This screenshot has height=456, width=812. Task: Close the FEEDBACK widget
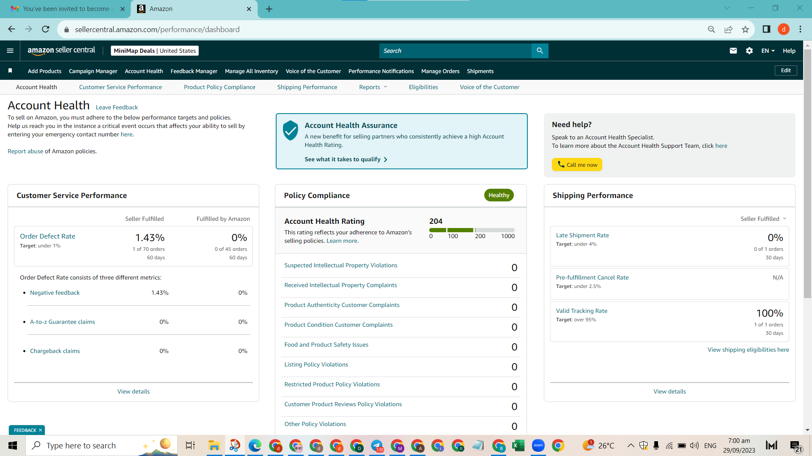tap(40, 430)
